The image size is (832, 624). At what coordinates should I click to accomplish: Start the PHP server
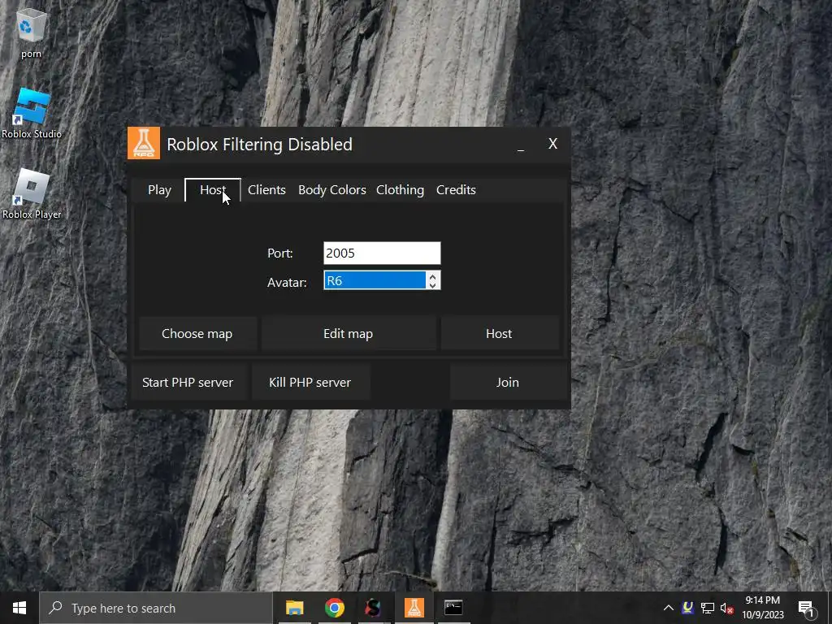[x=188, y=382]
